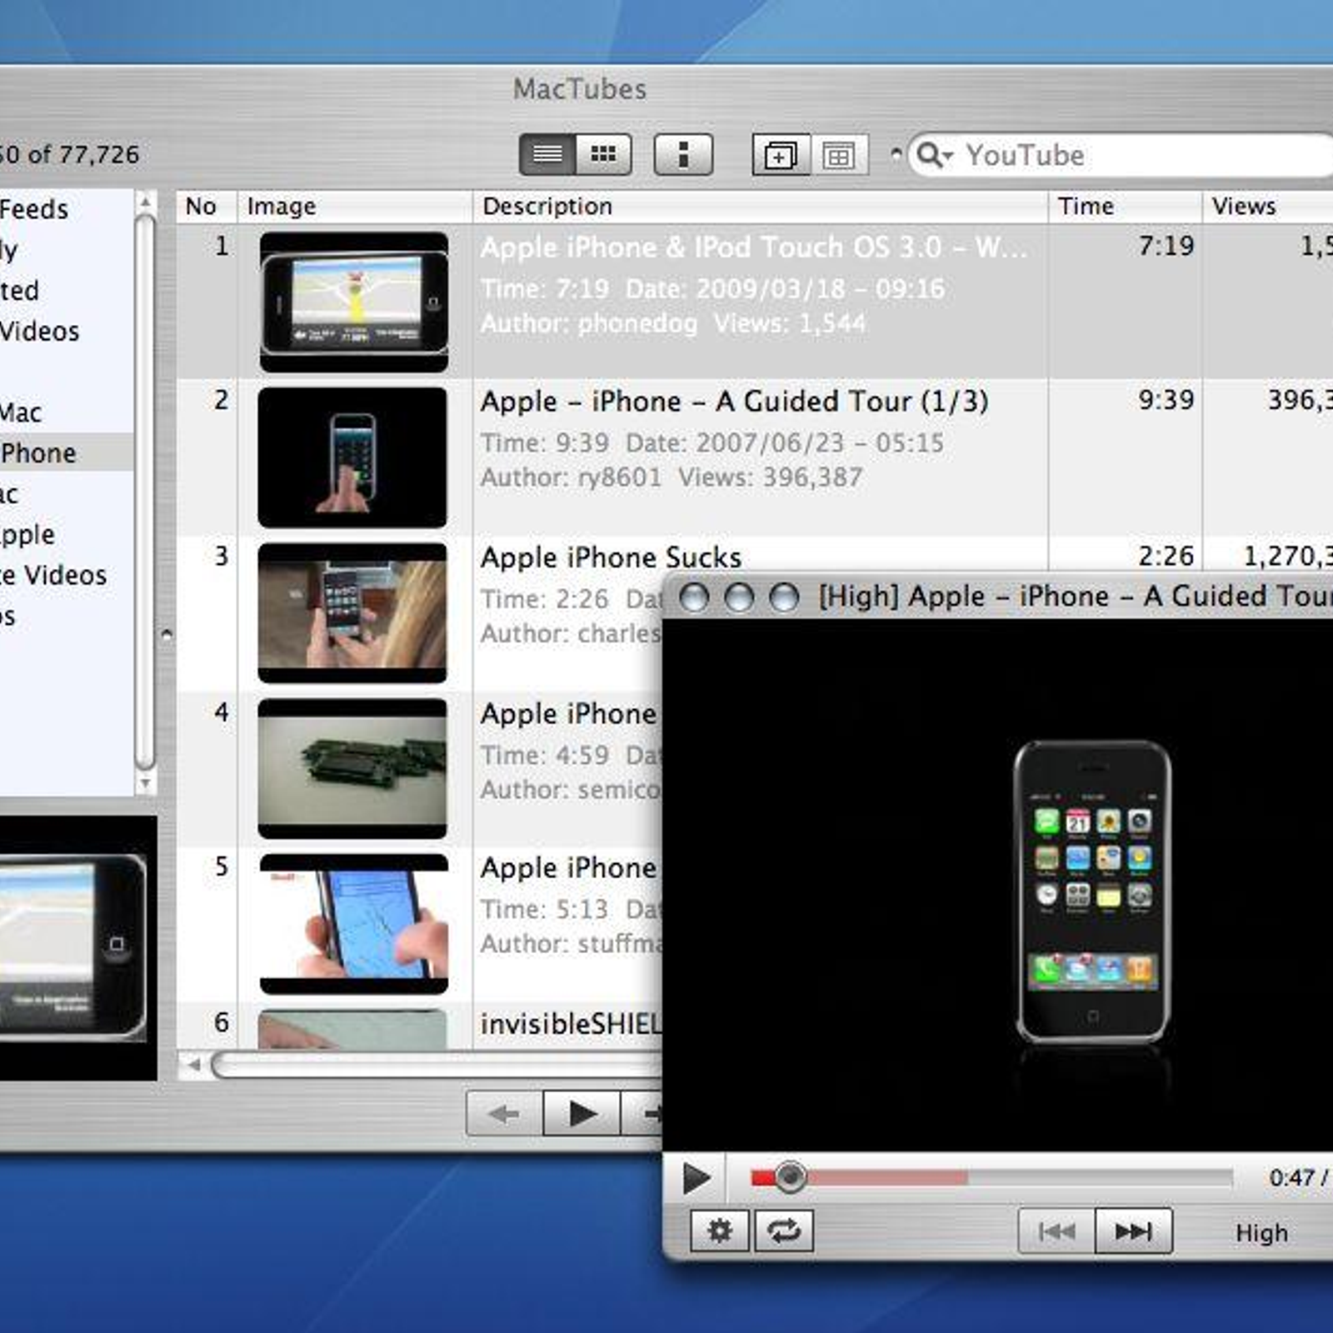Select the highlighted Phone sidebar item
The image size is (1333, 1333).
click(67, 453)
